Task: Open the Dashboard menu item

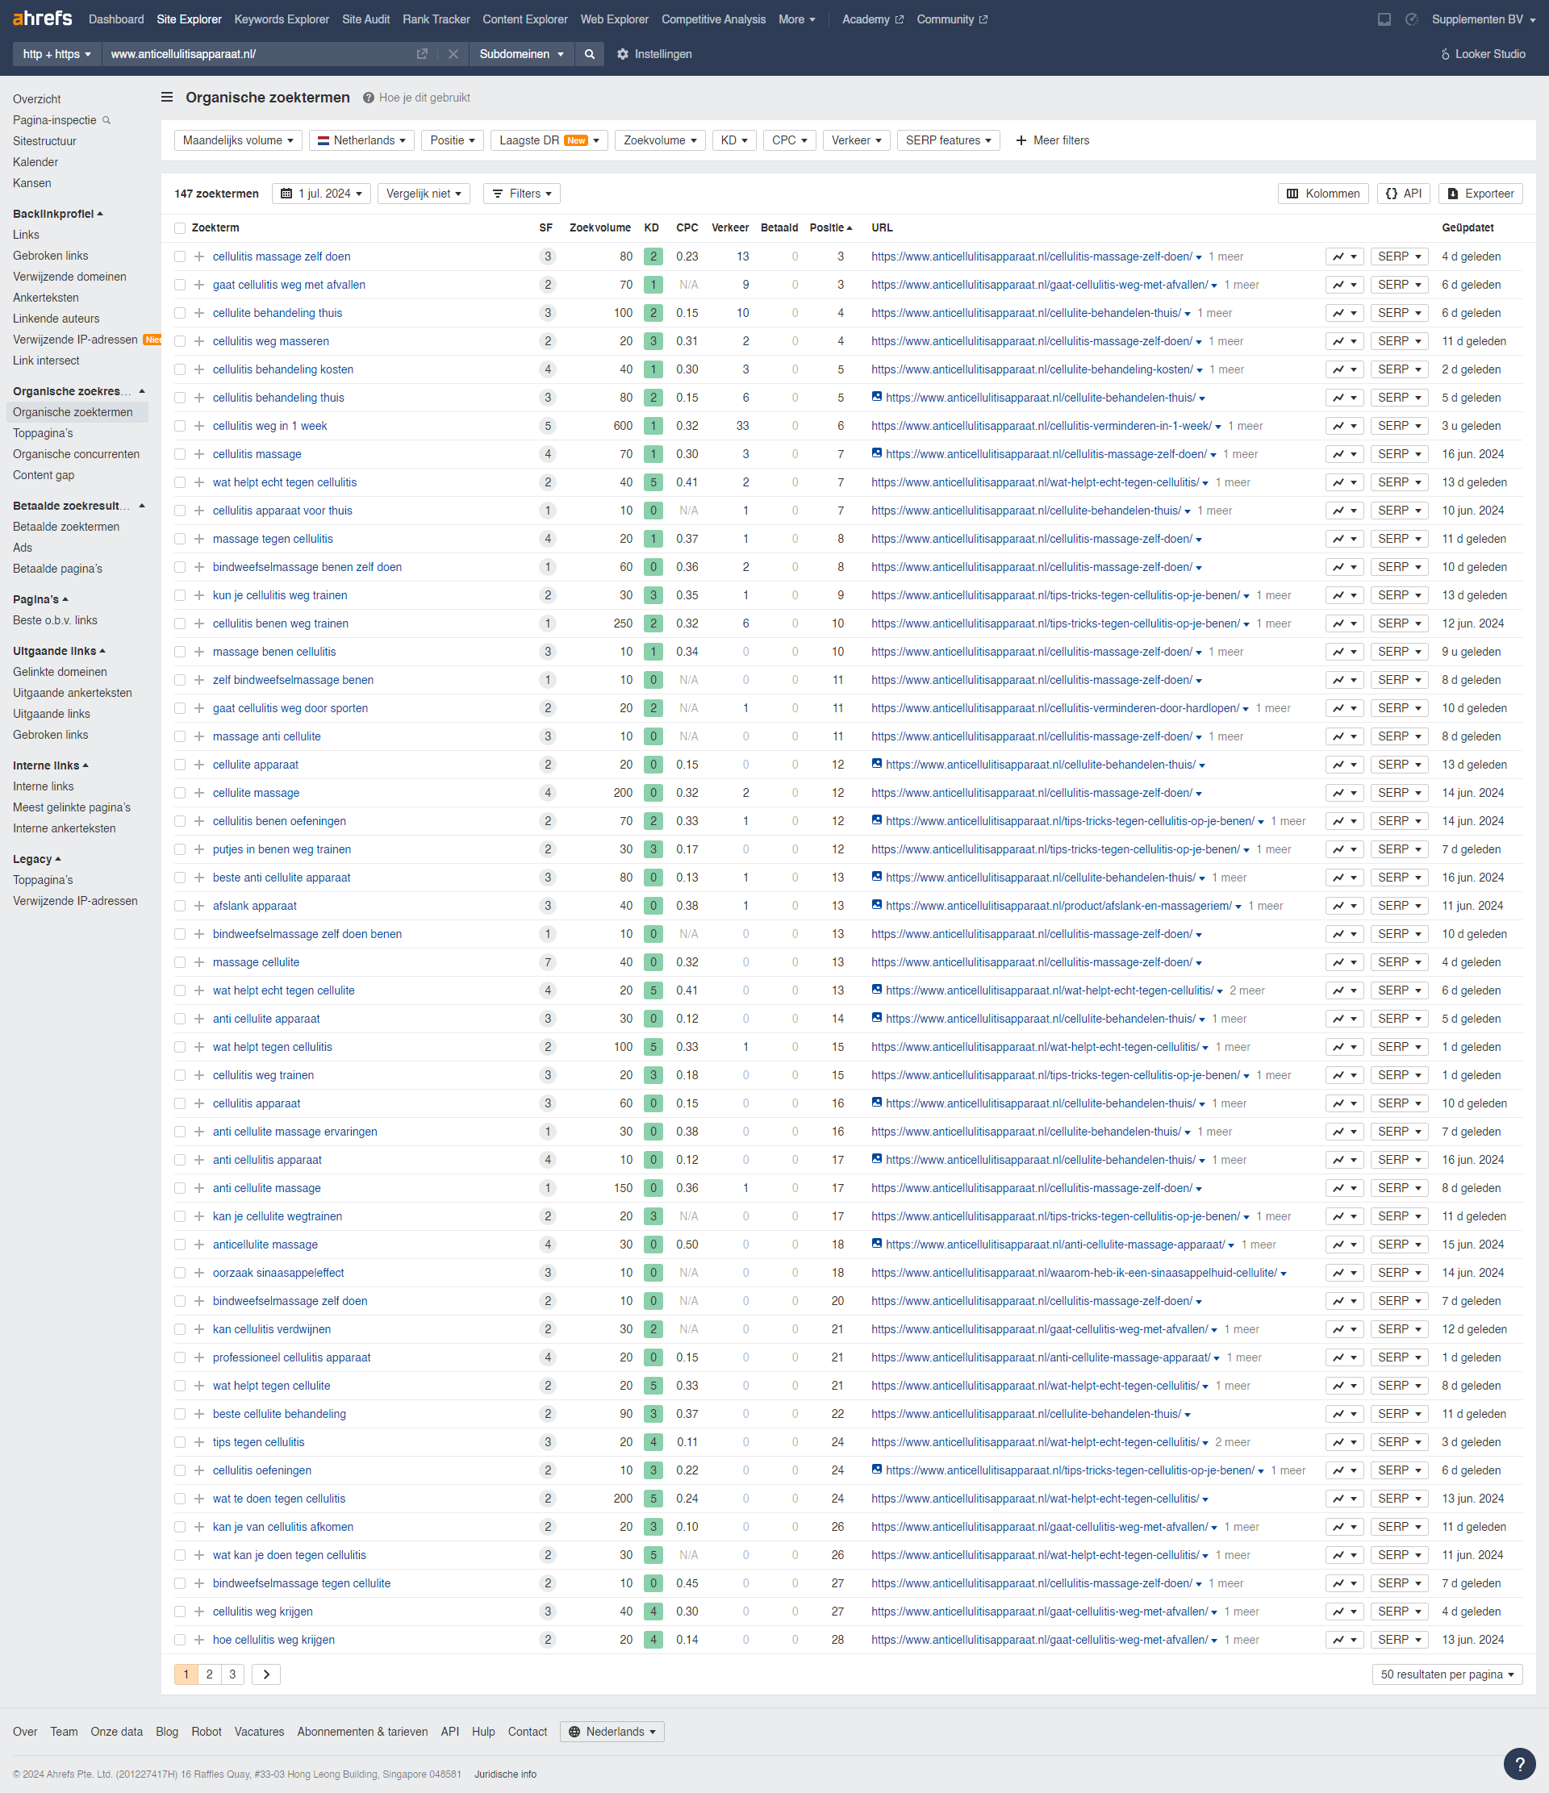Action: click(x=116, y=19)
